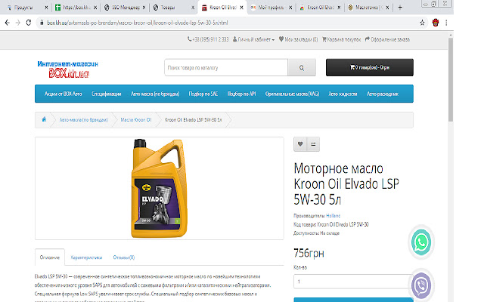Open the Viber chat button
The image size is (484, 302).
[x=421, y=285]
